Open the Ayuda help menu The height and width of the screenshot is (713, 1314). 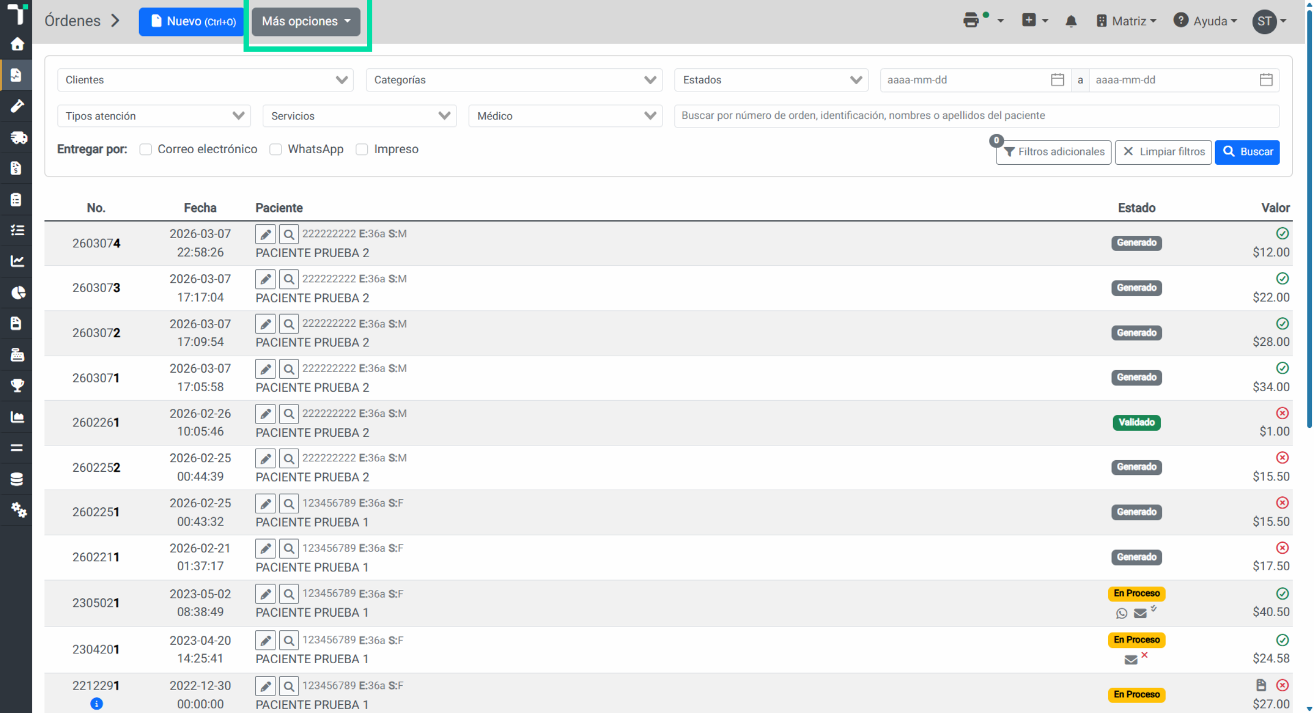tap(1205, 21)
